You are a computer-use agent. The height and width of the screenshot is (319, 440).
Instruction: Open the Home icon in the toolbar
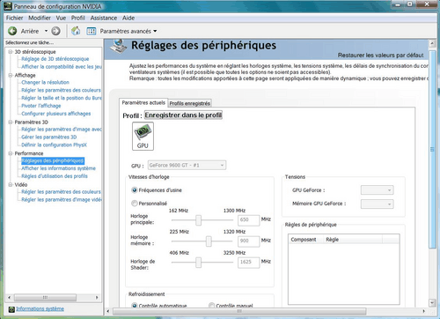point(76,31)
